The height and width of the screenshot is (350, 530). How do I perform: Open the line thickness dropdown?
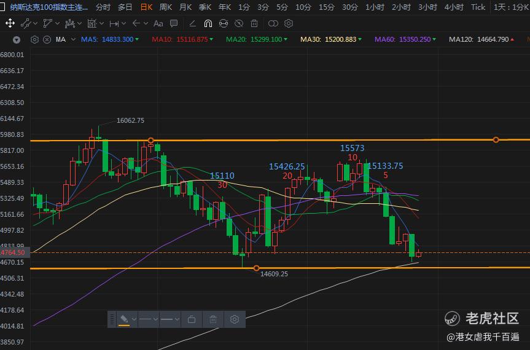point(170,319)
